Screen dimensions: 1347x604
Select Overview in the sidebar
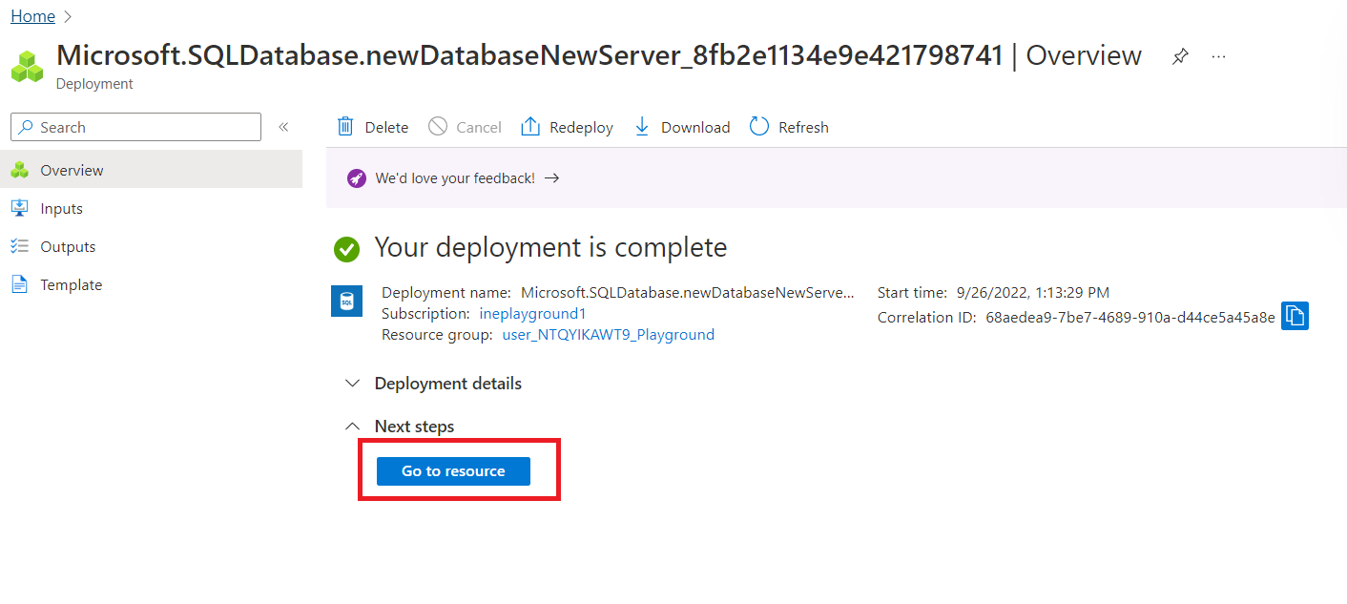pyautogui.click(x=72, y=171)
